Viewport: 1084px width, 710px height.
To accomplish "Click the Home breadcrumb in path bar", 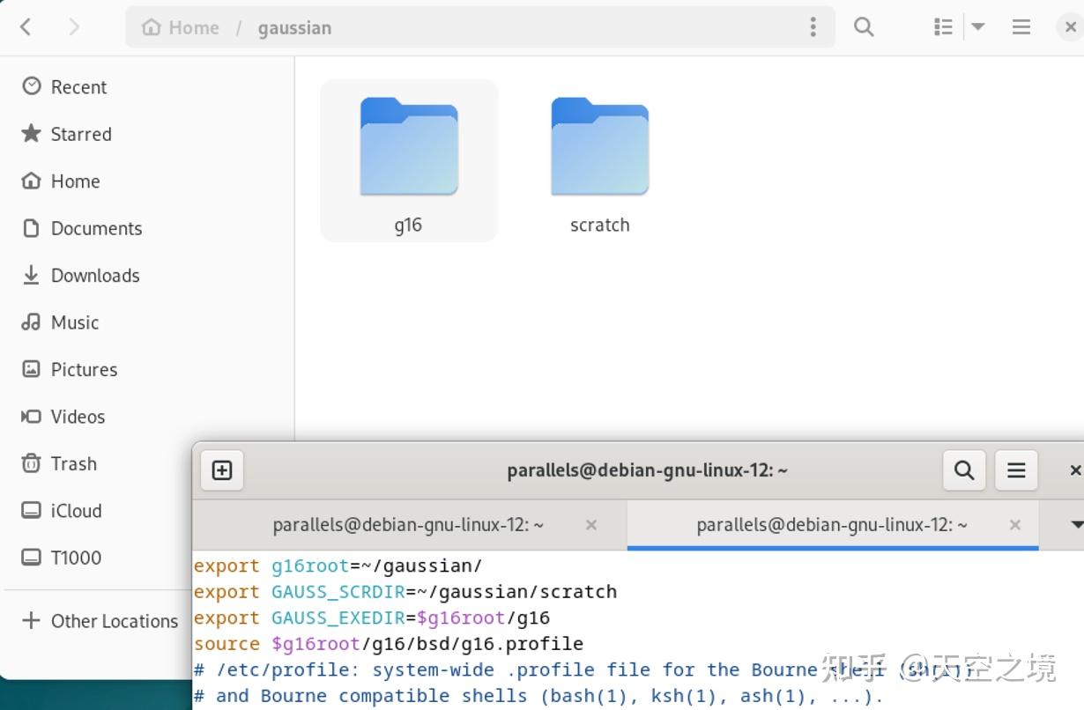I will tap(182, 27).
